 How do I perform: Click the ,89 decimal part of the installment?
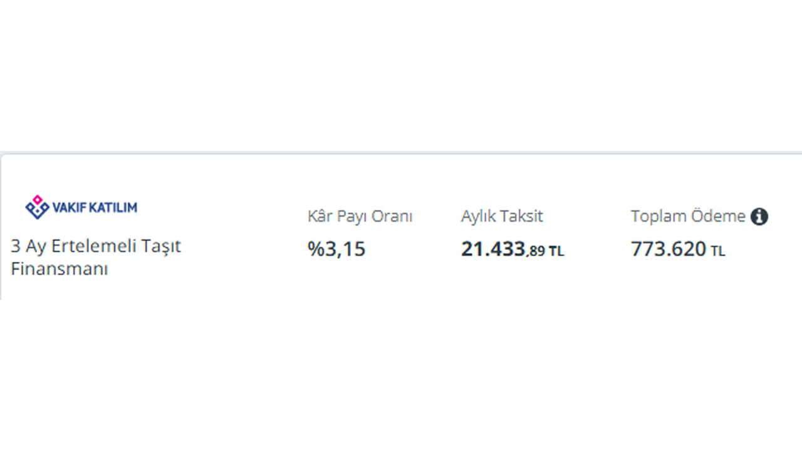click(x=536, y=251)
